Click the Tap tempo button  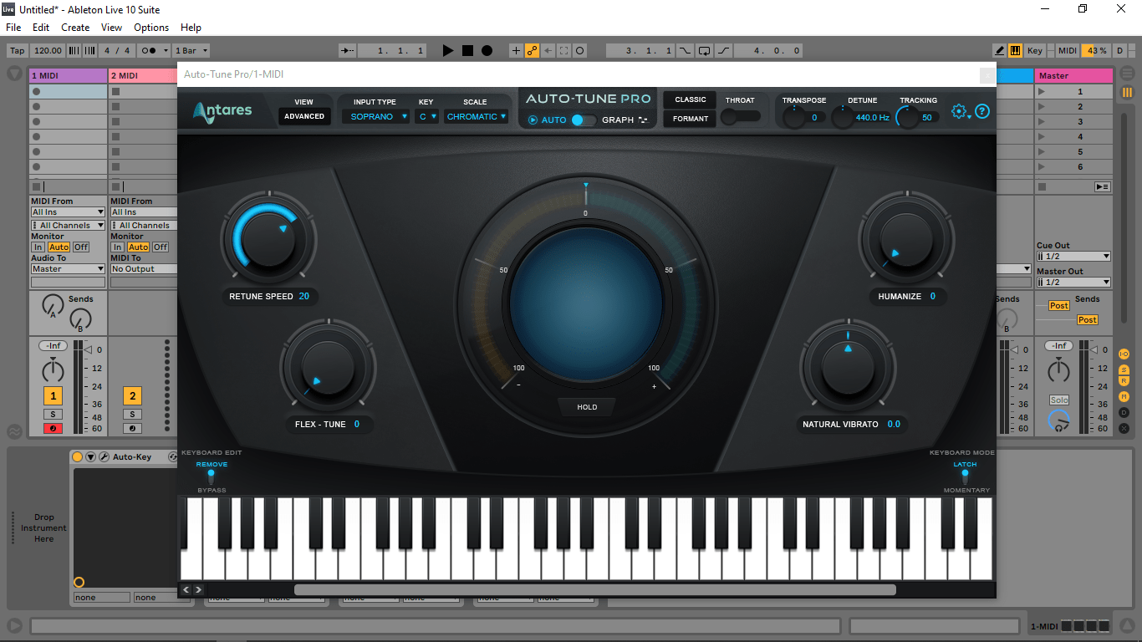pos(17,51)
